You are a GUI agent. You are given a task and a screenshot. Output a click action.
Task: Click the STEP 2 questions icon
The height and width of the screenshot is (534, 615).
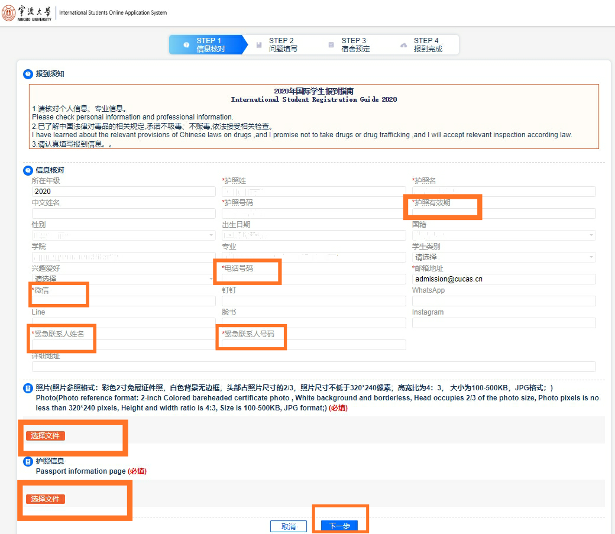(259, 45)
